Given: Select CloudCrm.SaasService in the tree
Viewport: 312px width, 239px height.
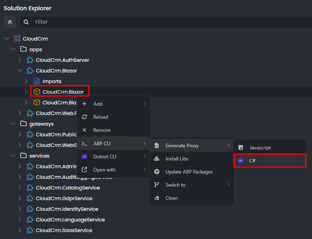Looking at the screenshot, I should 64,230.
